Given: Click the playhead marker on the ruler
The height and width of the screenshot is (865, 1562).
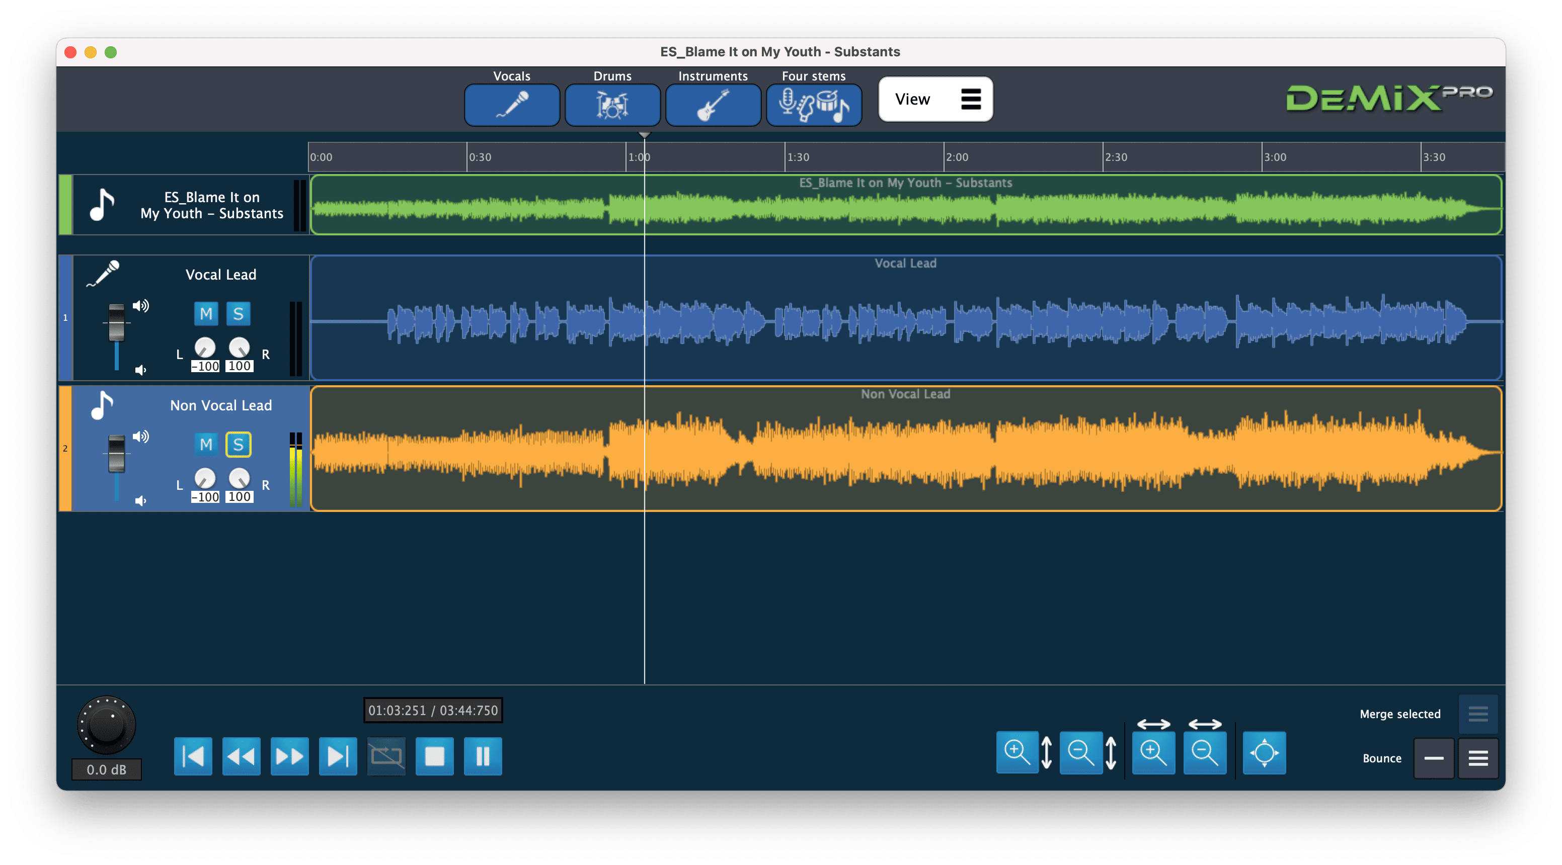Looking at the screenshot, I should 645,135.
